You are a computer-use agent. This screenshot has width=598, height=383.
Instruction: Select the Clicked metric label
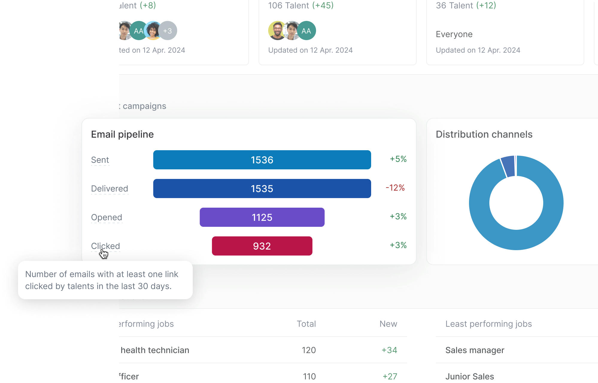coord(105,246)
